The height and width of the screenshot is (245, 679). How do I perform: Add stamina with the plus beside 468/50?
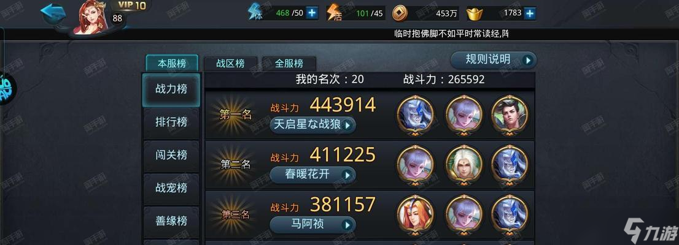[x=312, y=13]
